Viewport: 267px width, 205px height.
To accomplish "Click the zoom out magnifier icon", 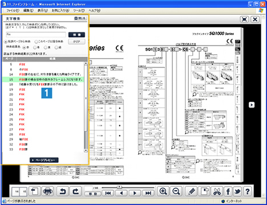I will (176, 191).
